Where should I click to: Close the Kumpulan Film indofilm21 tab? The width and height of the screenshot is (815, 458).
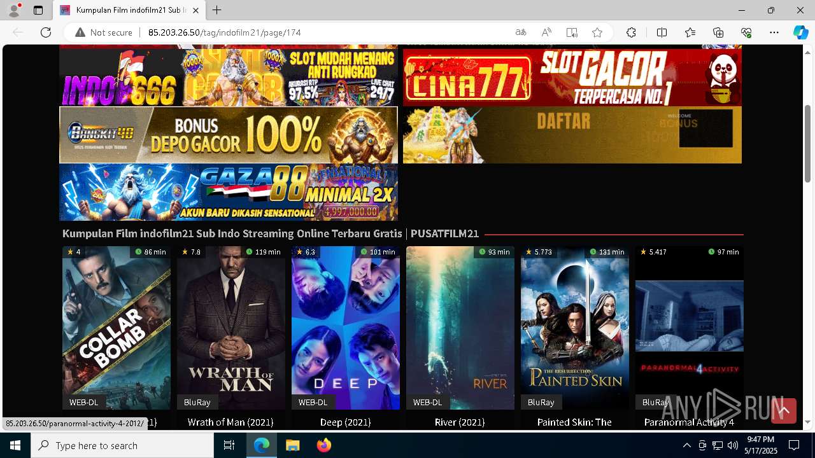coord(196,10)
